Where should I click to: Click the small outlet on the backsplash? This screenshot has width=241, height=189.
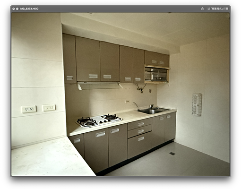coord(127,102)
